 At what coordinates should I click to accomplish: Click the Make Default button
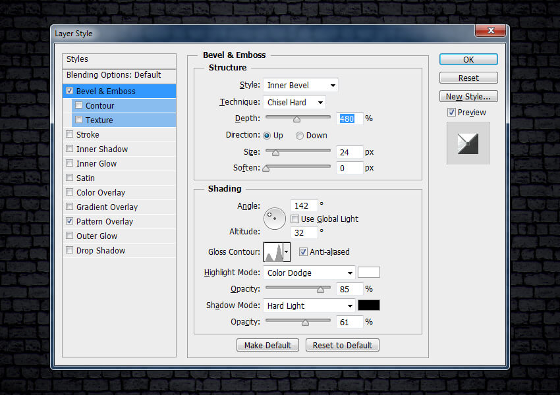[x=267, y=345]
